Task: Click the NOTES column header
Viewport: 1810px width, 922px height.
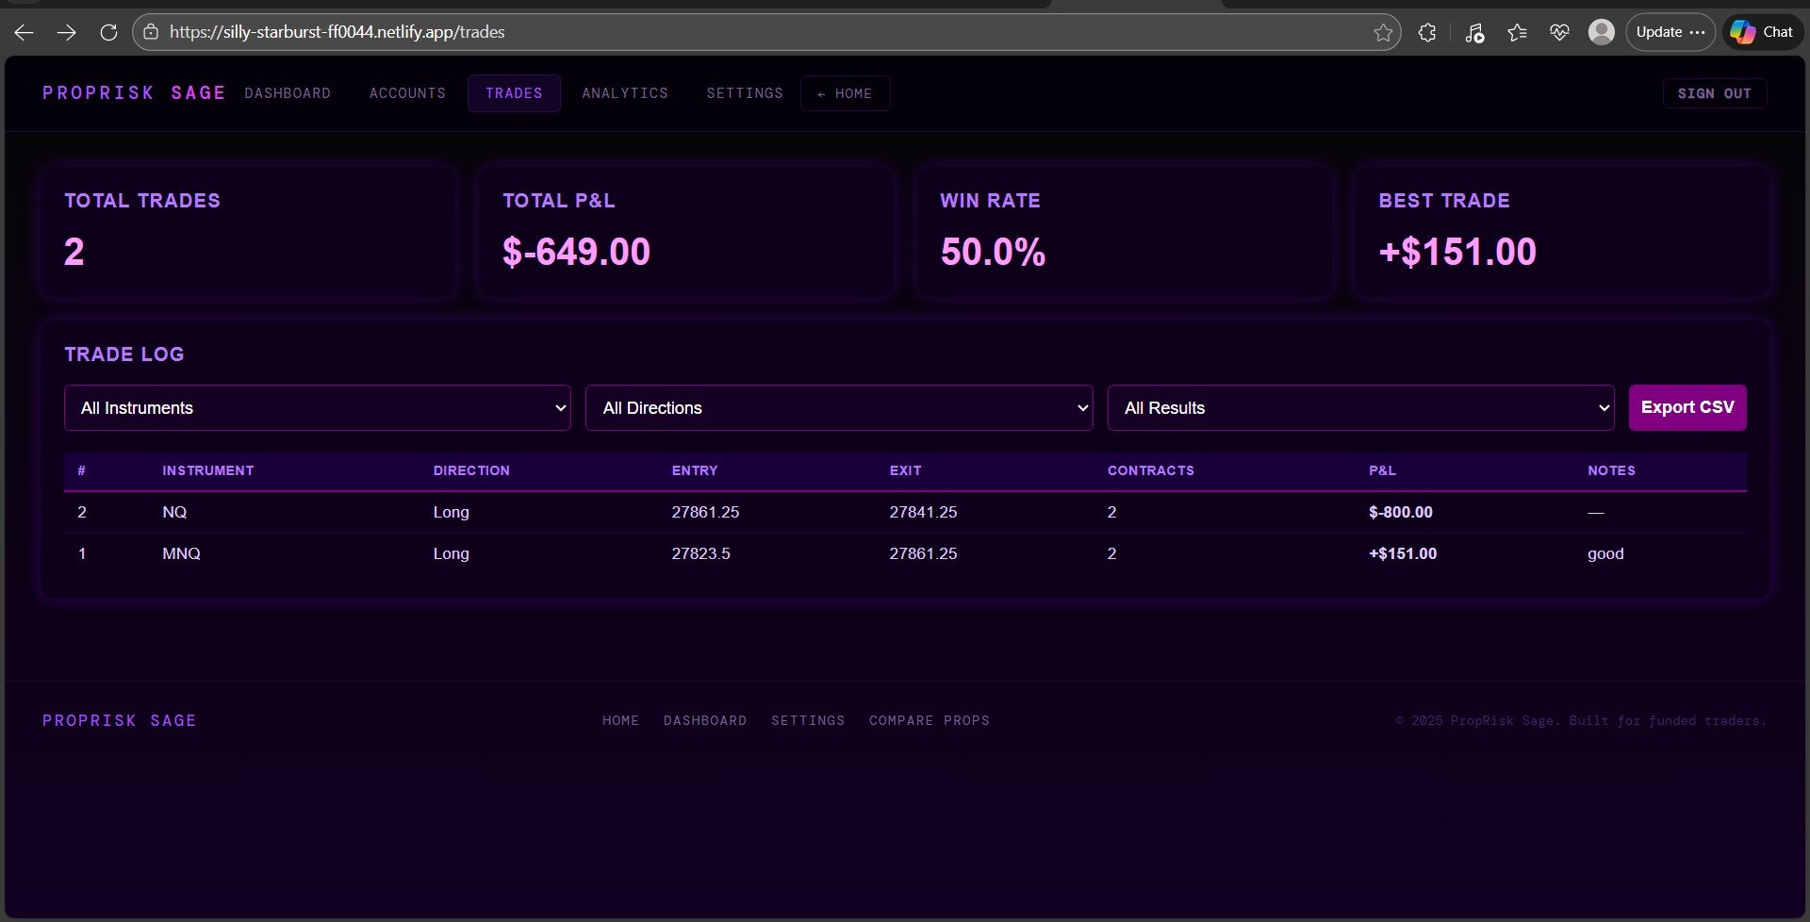Action: (1611, 470)
